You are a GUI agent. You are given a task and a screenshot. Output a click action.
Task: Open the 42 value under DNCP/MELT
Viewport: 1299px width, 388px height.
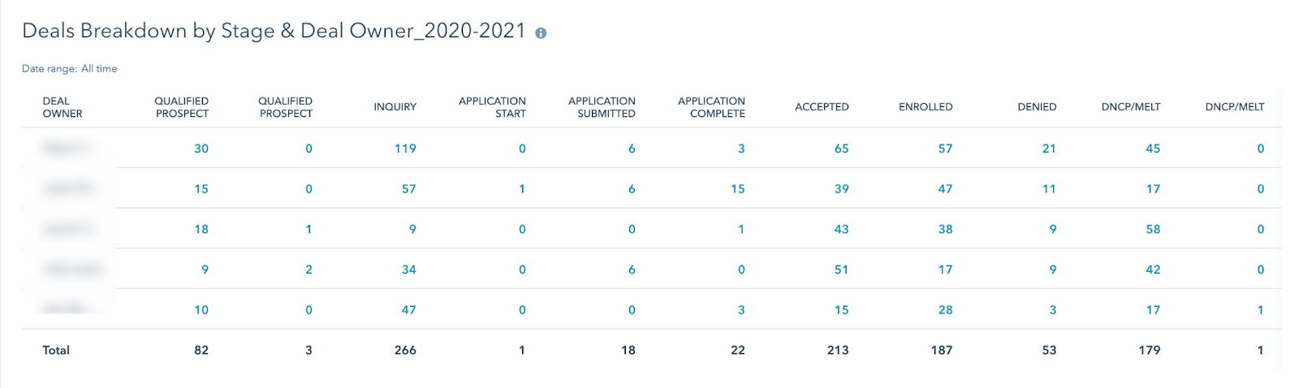point(1153,270)
